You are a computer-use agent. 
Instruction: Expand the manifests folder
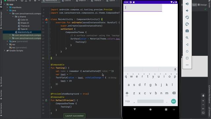pyautogui.click(x=7, y=7)
